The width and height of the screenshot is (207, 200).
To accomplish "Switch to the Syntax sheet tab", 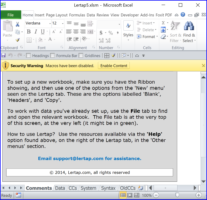I will tap(108, 188).
